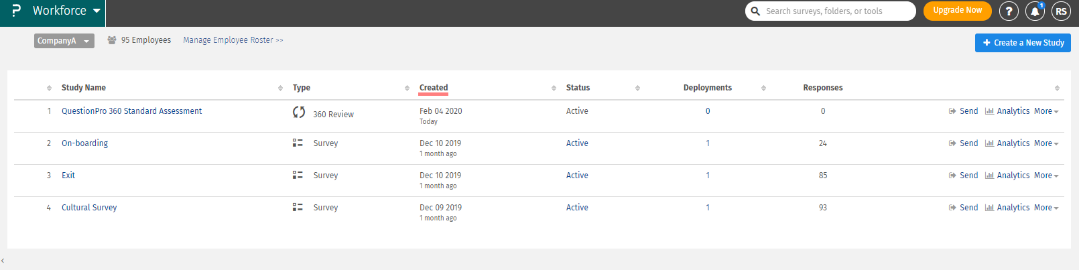Open the notifications bell icon
The width and height of the screenshot is (1079, 270).
tap(1035, 11)
